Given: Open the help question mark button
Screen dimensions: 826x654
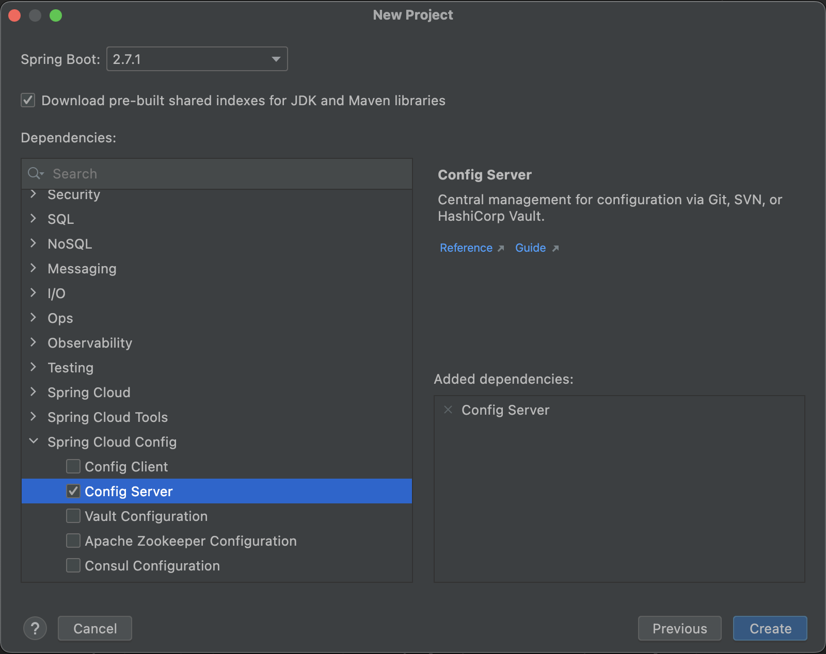Looking at the screenshot, I should (35, 628).
